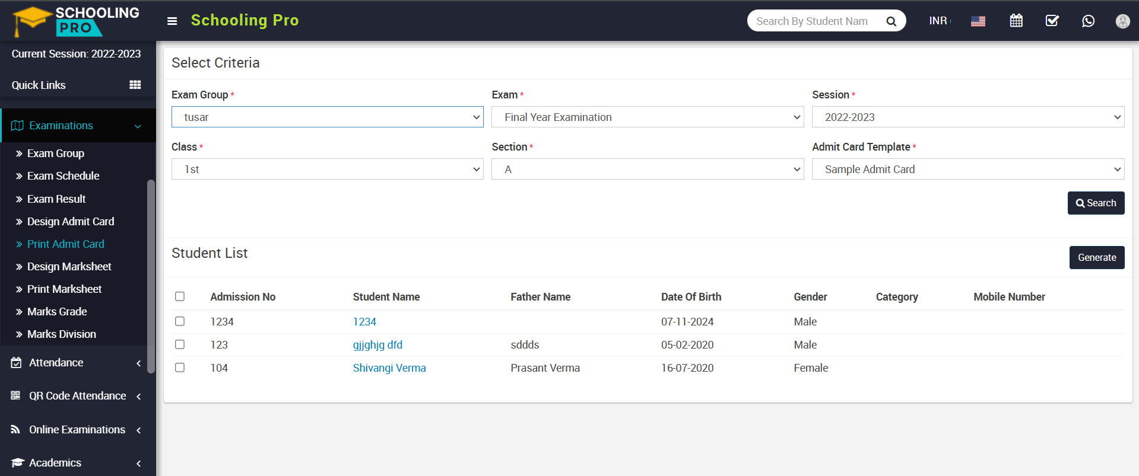Check the row for admission 1234
1139x476 pixels.
click(x=180, y=321)
